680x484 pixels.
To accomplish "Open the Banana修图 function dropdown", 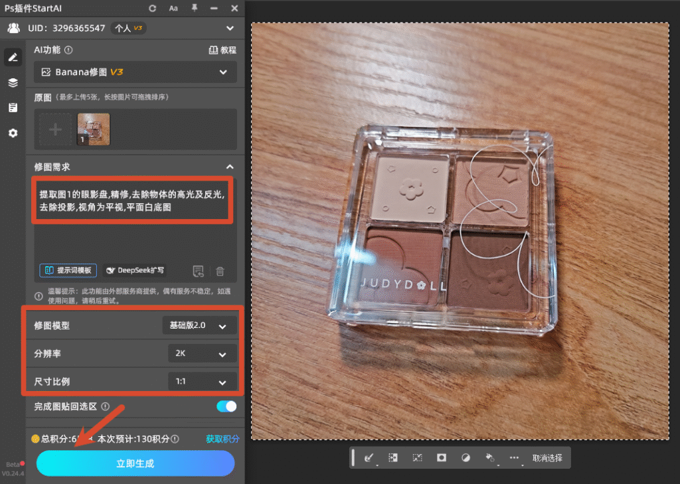I will click(x=135, y=72).
